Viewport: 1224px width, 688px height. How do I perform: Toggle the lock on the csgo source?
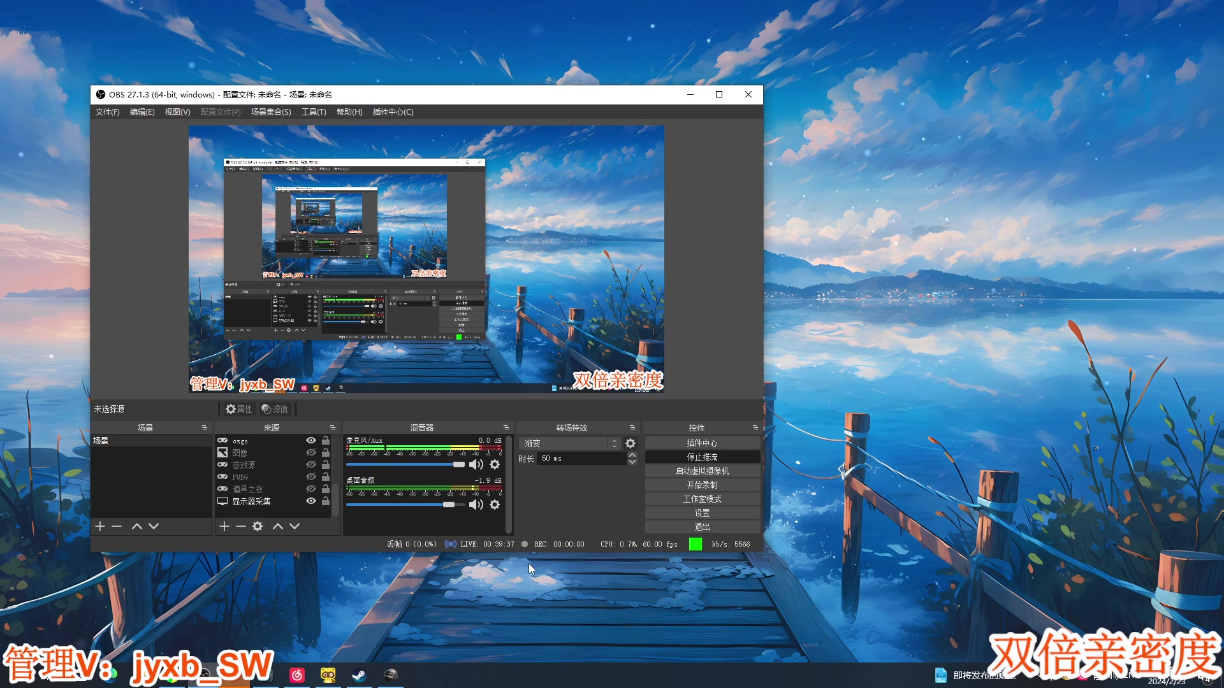pos(326,440)
